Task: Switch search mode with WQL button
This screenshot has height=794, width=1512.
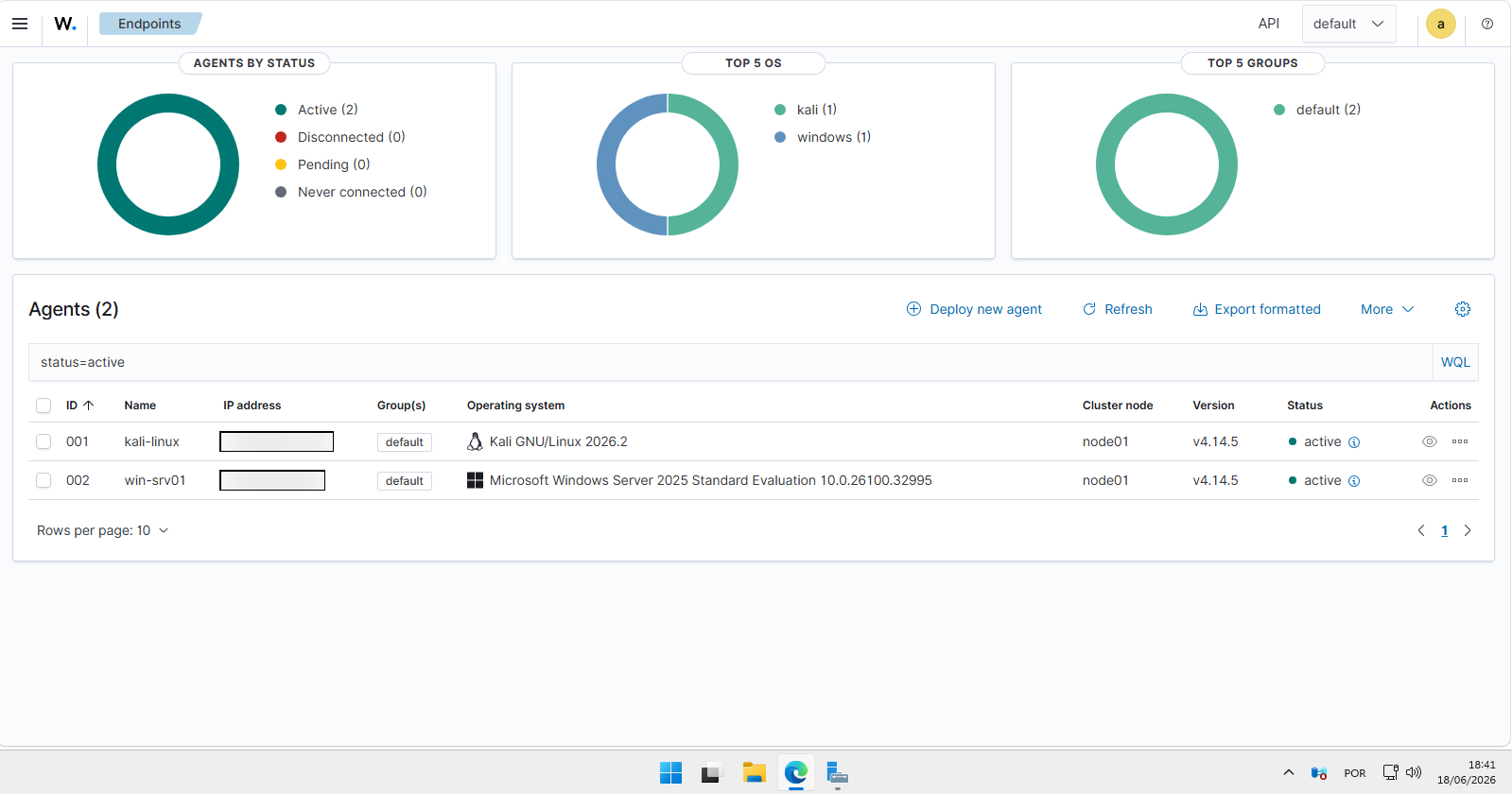Action: (1455, 362)
